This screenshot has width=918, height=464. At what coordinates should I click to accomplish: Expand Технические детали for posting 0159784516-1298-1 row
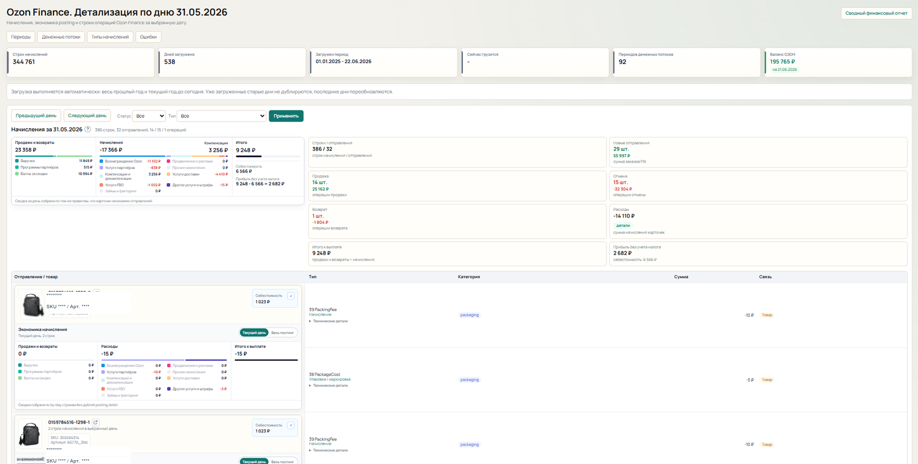tap(329, 450)
